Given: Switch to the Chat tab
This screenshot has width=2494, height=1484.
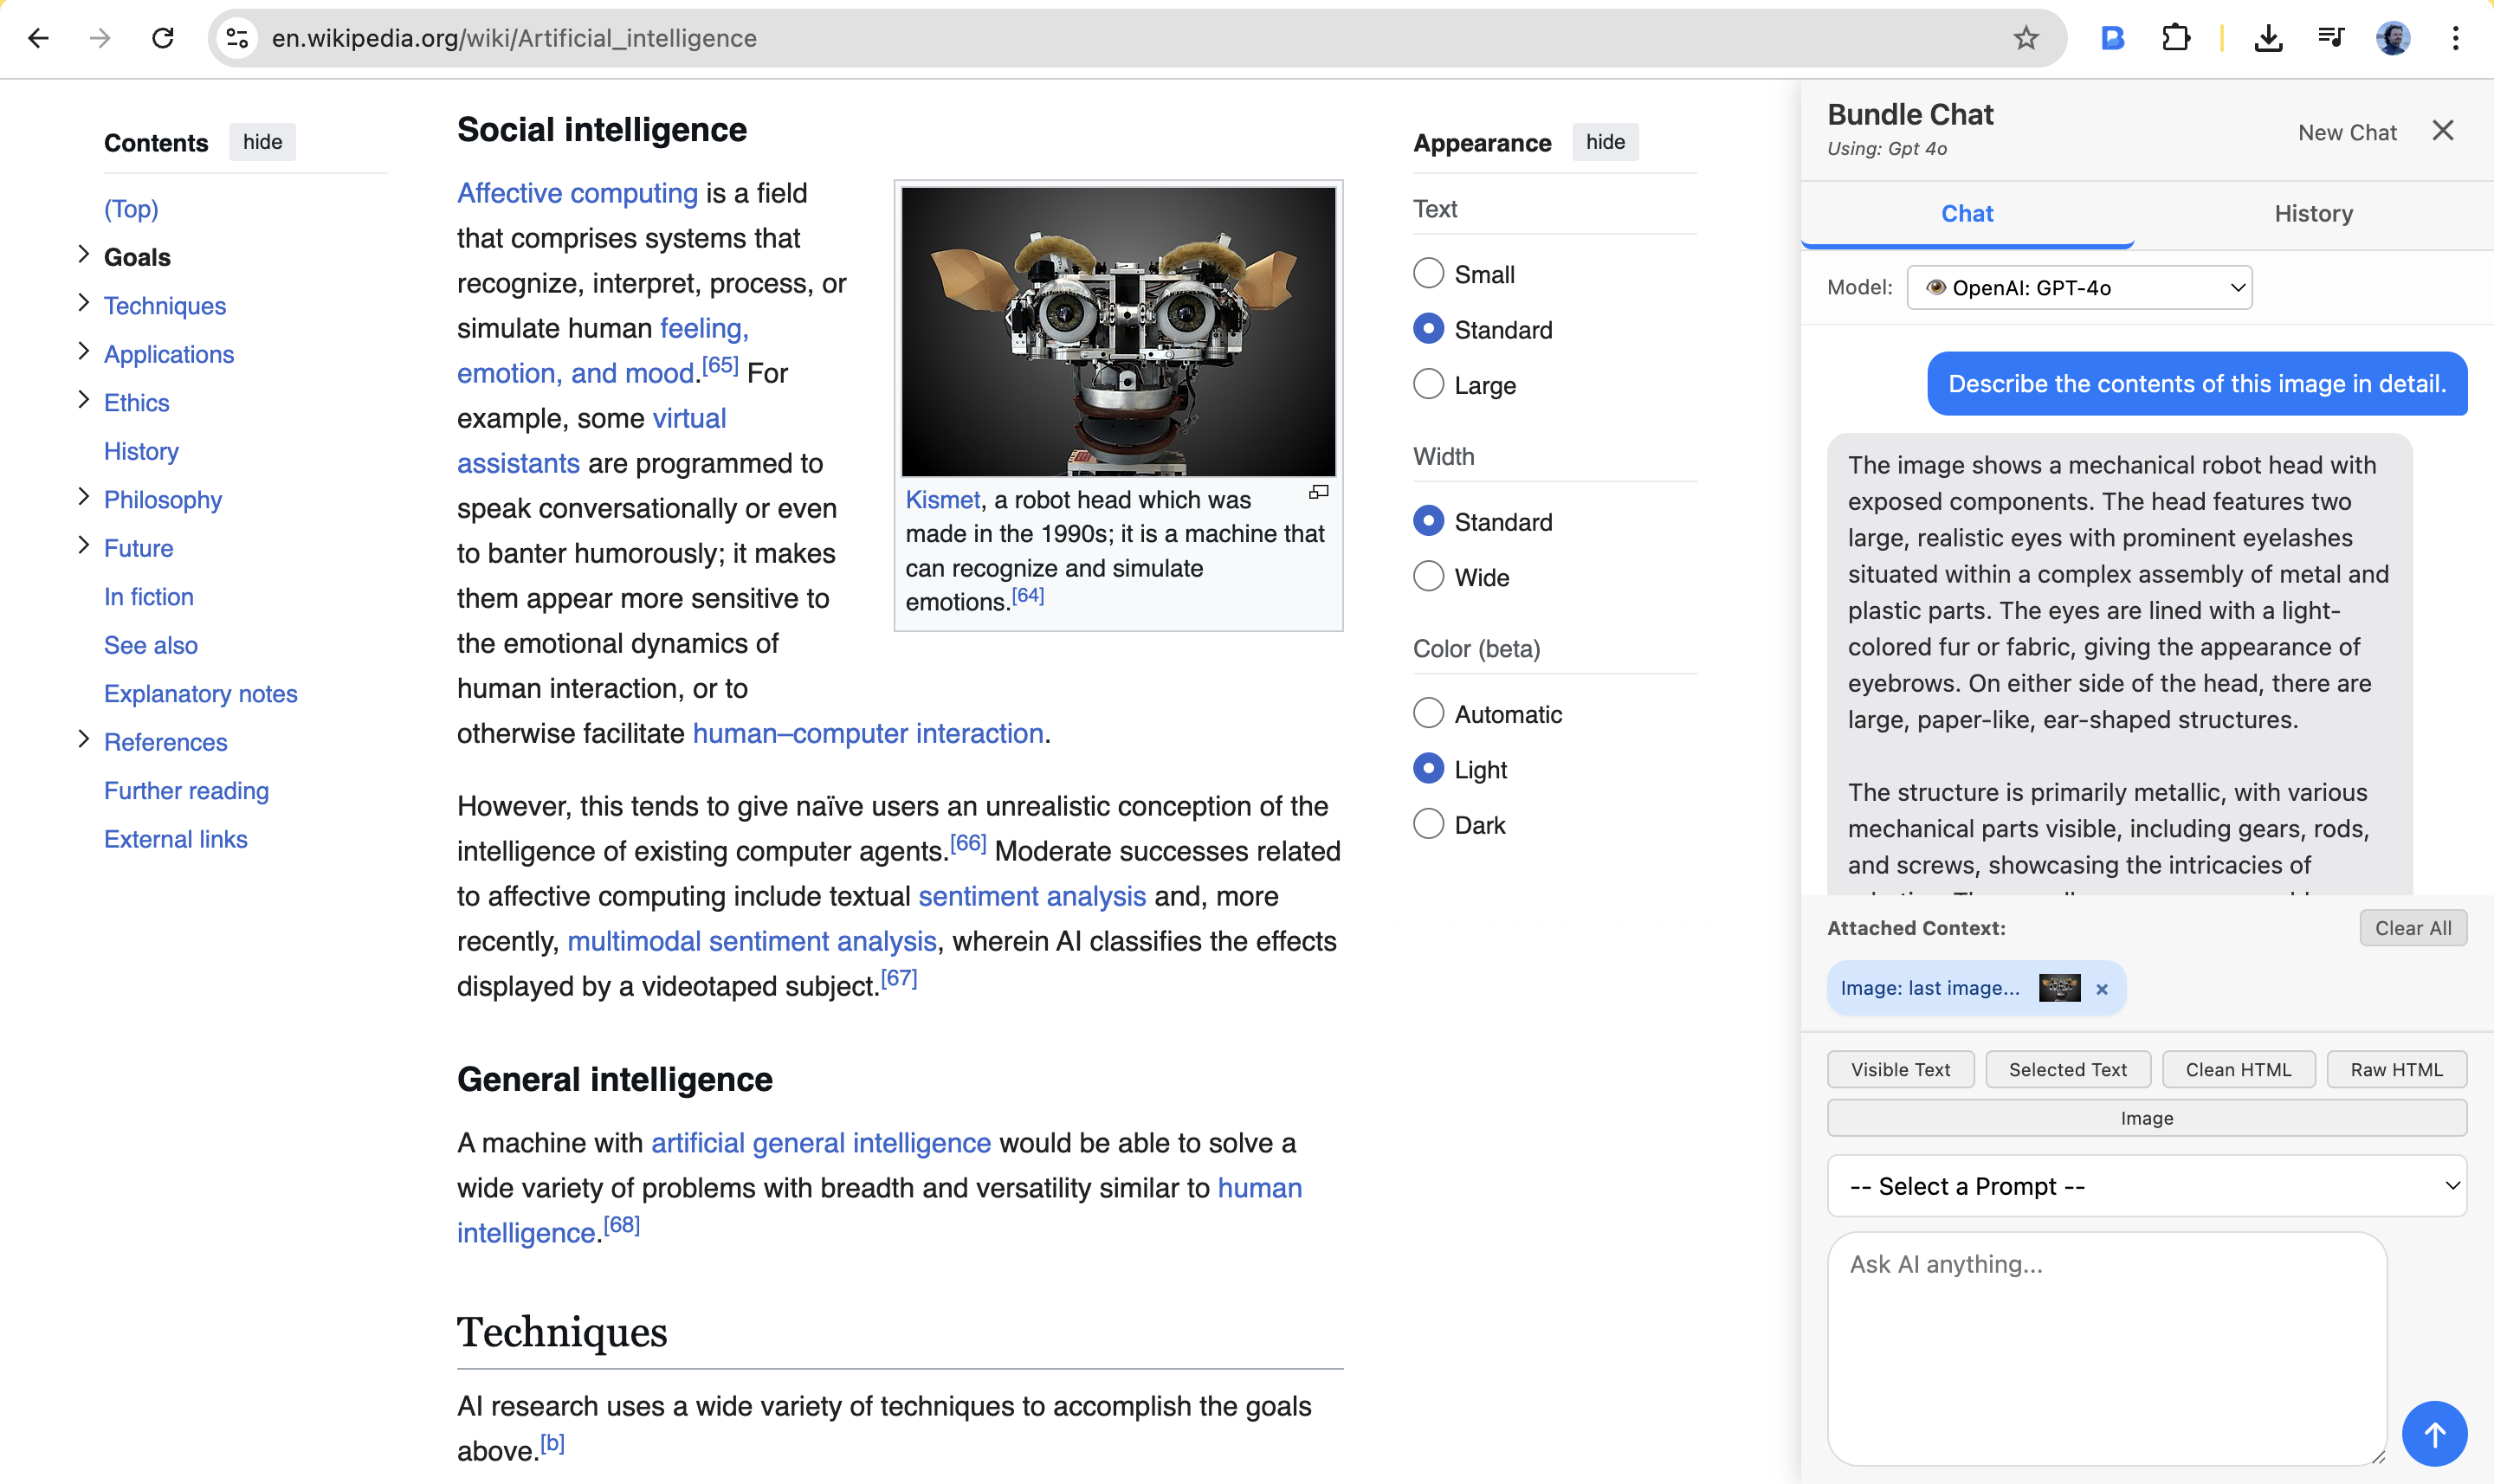Looking at the screenshot, I should 1967,213.
